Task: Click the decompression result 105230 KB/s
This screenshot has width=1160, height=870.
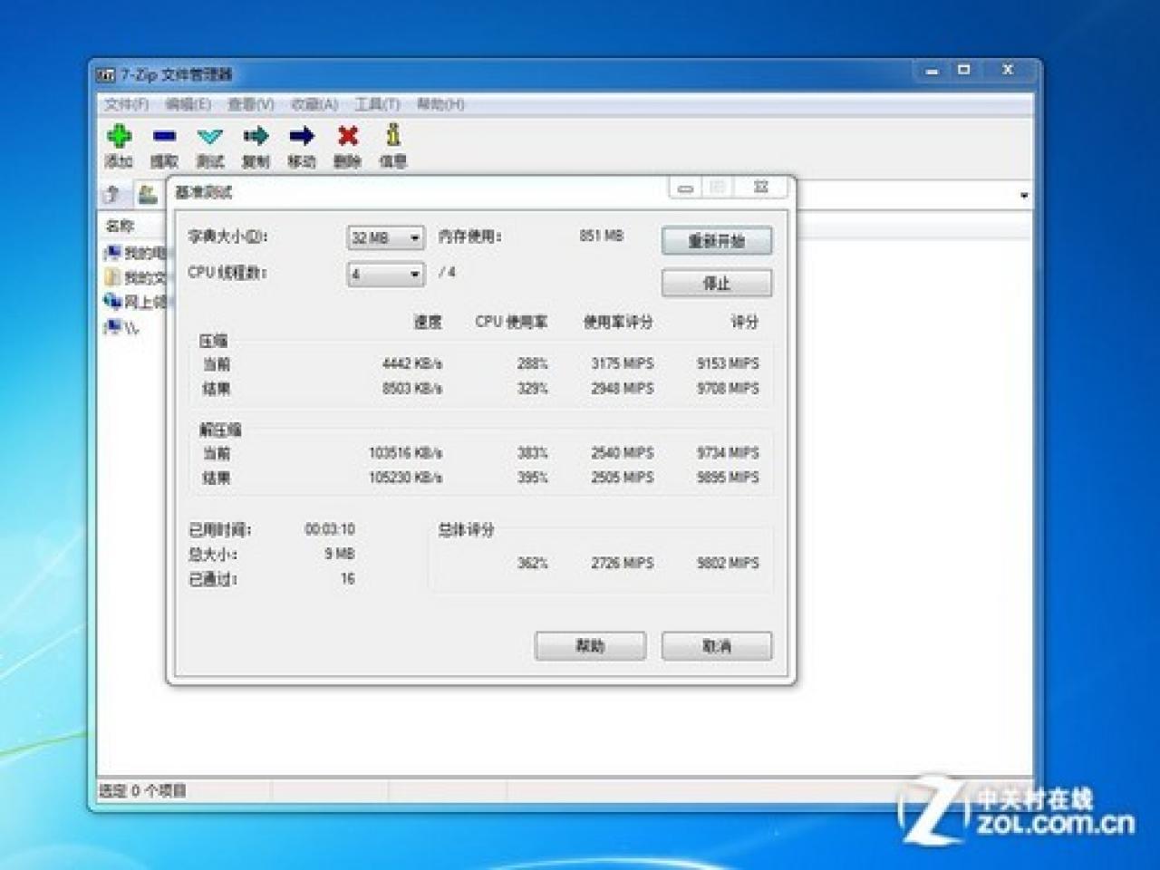Action: pyautogui.click(x=405, y=477)
